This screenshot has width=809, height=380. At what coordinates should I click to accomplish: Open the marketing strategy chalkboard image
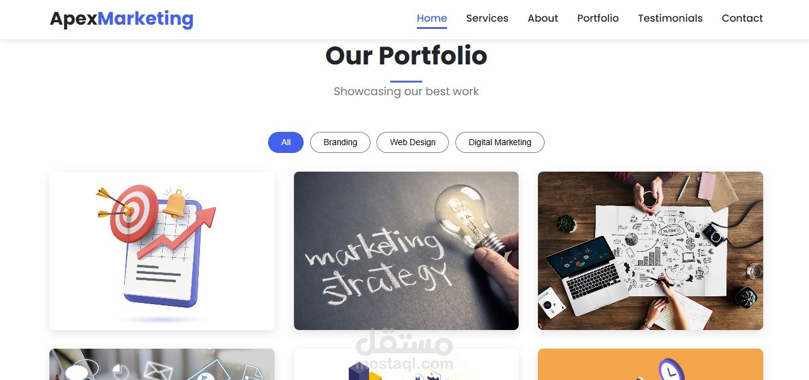(406, 251)
